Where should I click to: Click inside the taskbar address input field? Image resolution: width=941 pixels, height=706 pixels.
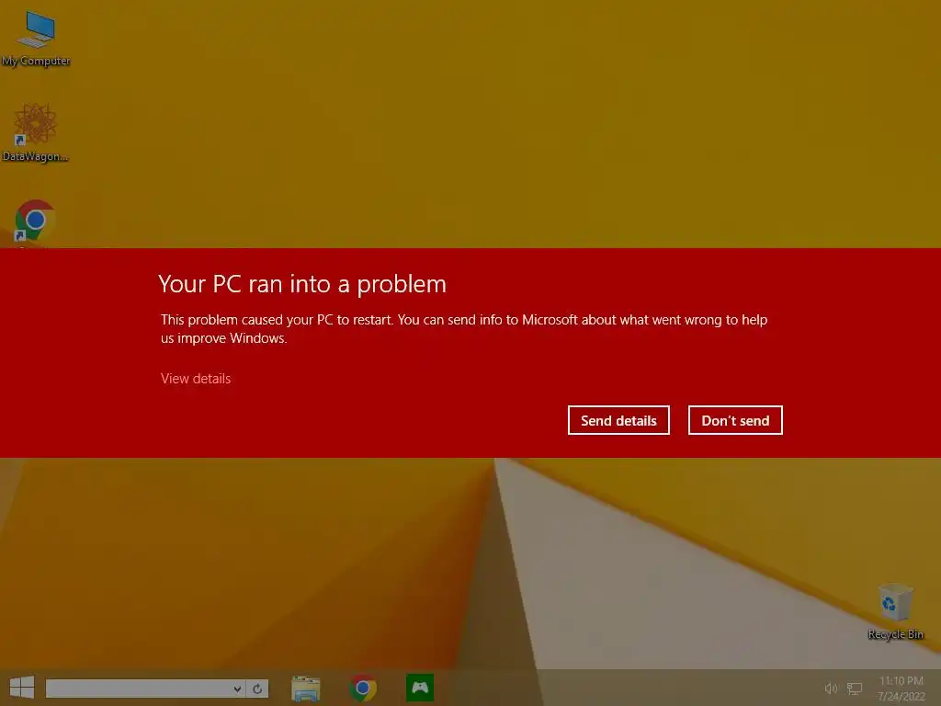139,689
